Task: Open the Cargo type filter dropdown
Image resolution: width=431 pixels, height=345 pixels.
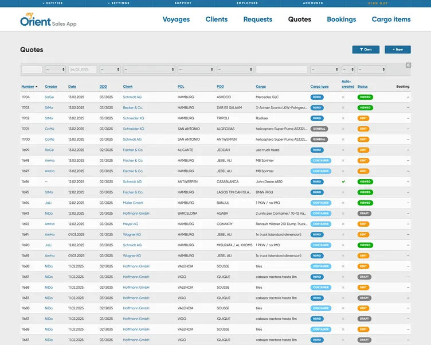Action: [324, 69]
